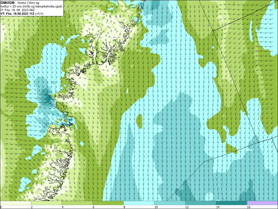Click the 8–10 m/s light cyan legend swatch
This screenshot has height=209, width=278.
point(139,203)
